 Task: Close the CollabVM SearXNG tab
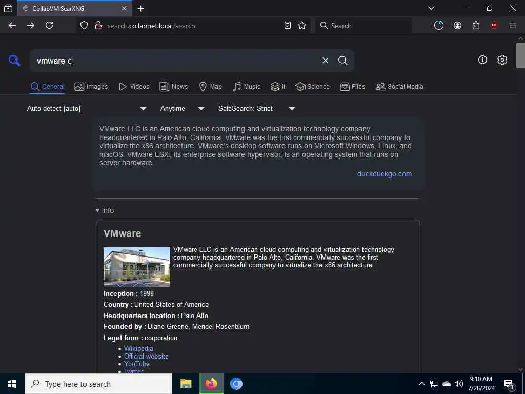[x=124, y=8]
